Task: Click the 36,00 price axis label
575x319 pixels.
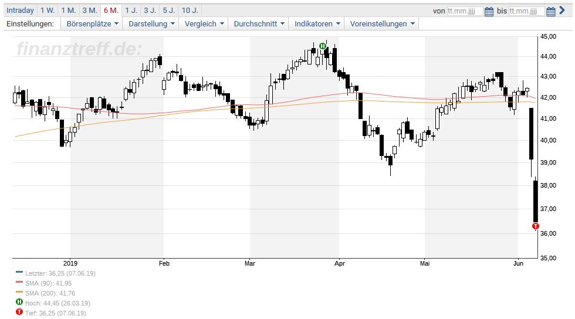Action: pyautogui.click(x=548, y=233)
